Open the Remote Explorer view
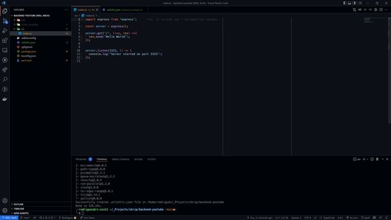 [5, 50]
